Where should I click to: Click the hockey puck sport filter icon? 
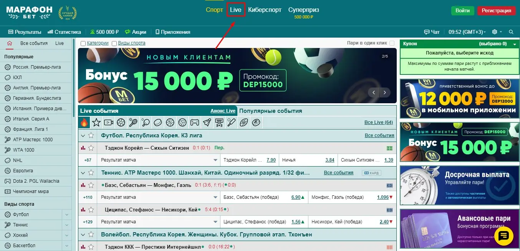[158, 122]
